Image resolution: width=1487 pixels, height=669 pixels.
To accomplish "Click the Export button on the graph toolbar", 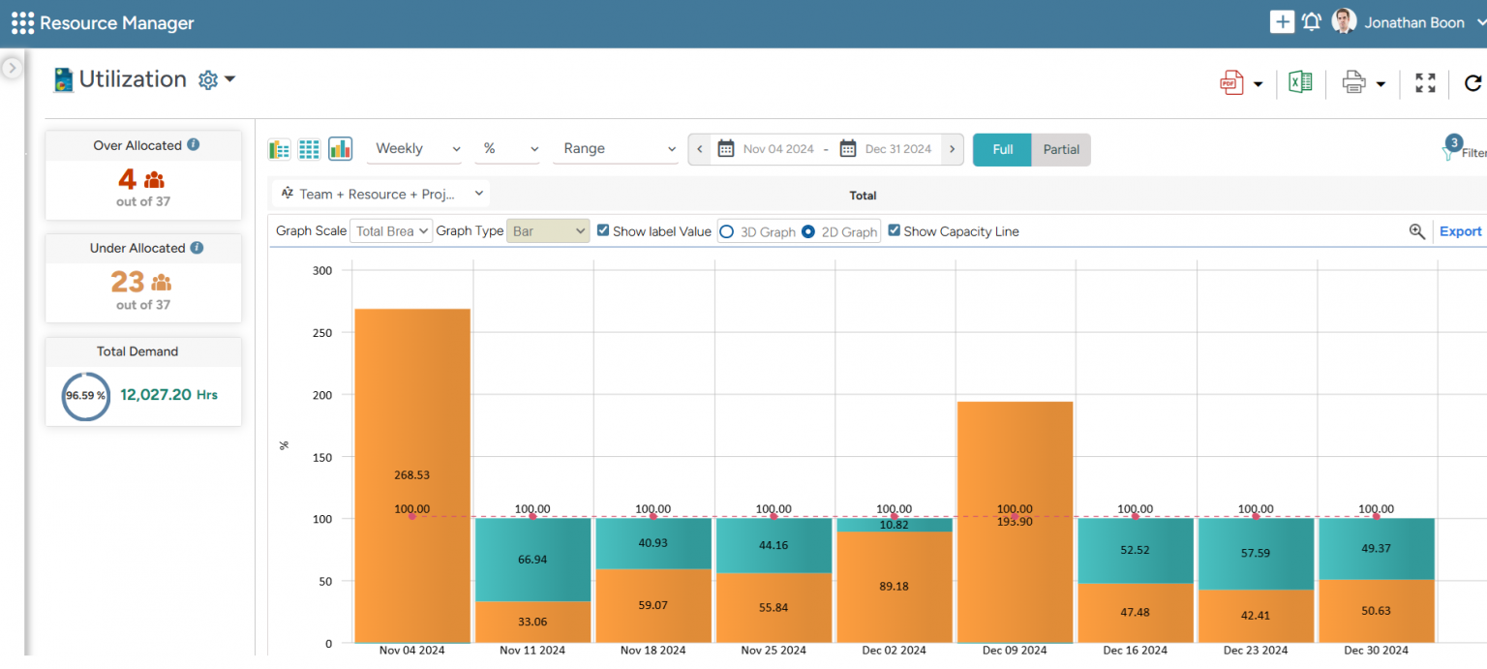I will pos(1460,231).
